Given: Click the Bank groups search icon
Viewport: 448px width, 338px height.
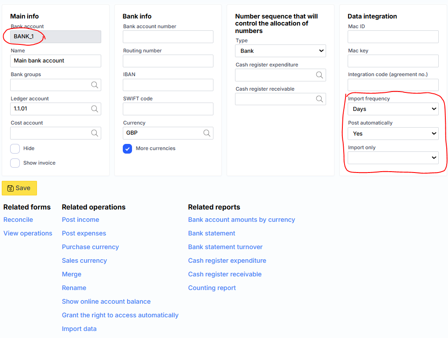Looking at the screenshot, I should click(95, 85).
